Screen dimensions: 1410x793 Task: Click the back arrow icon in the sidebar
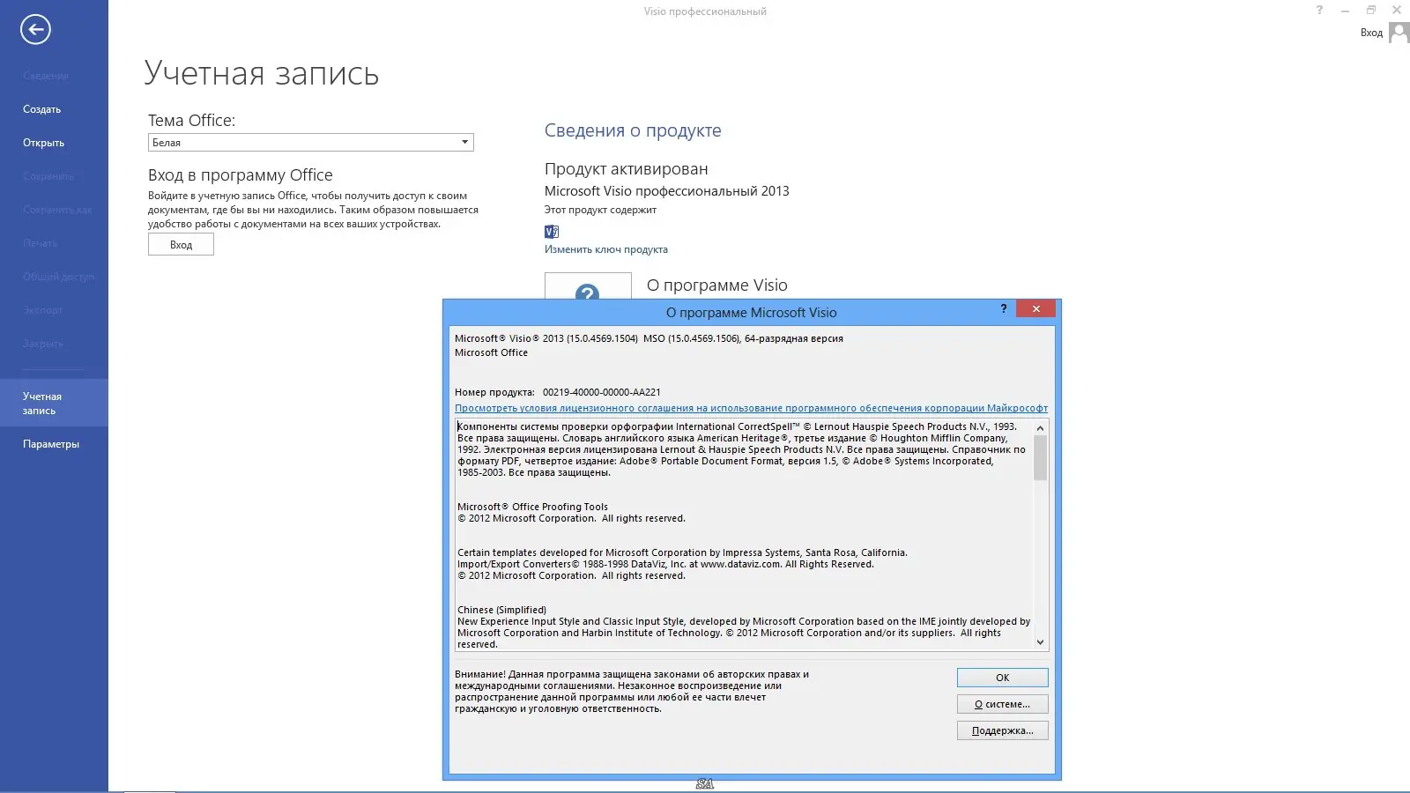pyautogui.click(x=35, y=29)
